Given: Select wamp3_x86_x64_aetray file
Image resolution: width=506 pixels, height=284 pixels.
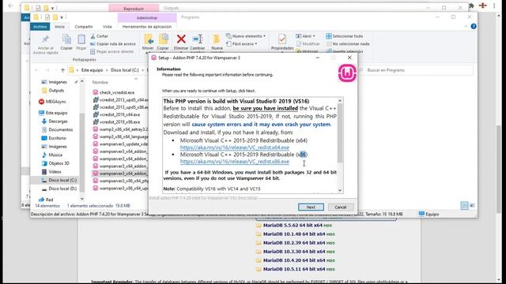Looking at the screenshot, I should pyautogui.click(x=120, y=129).
